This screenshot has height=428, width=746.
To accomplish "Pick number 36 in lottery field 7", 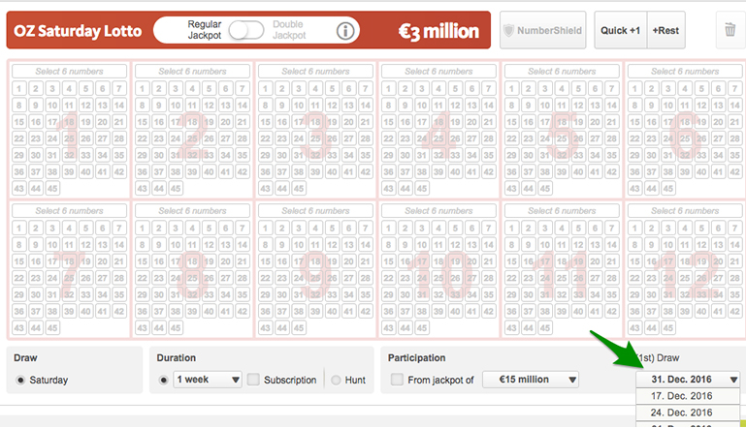I will 19,311.
